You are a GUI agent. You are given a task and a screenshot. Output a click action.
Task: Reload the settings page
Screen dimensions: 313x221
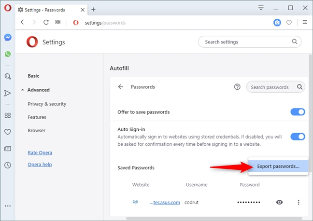coord(46,22)
